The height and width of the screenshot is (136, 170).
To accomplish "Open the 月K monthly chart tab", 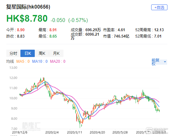I will pos(56,54).
